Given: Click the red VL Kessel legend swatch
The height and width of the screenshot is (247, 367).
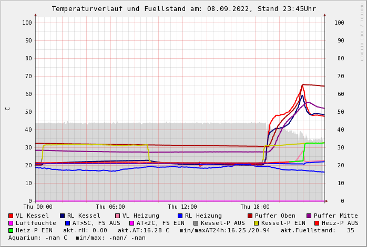Looking at the screenshot, I should (x=11, y=216).
